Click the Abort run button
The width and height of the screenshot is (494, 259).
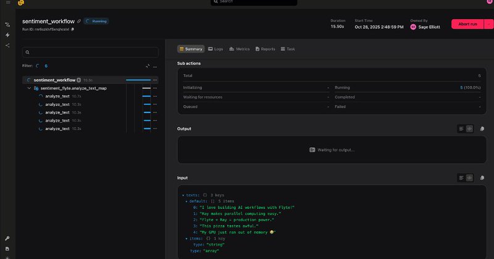[x=467, y=24]
